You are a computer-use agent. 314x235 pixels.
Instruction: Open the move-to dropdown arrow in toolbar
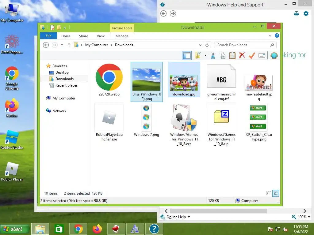coord(205,55)
